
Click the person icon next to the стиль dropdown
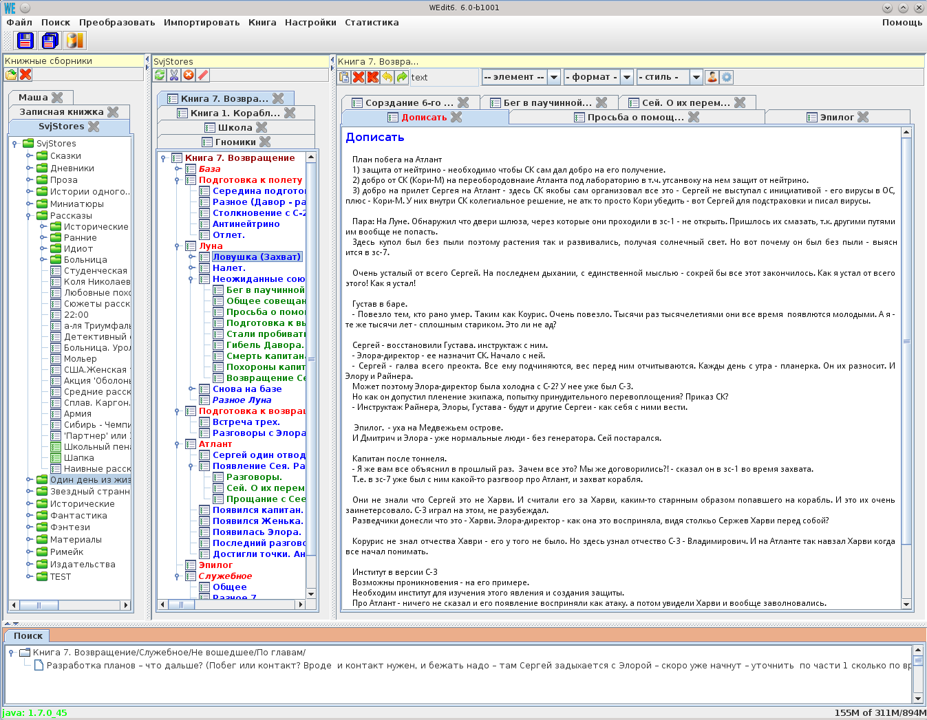[712, 77]
